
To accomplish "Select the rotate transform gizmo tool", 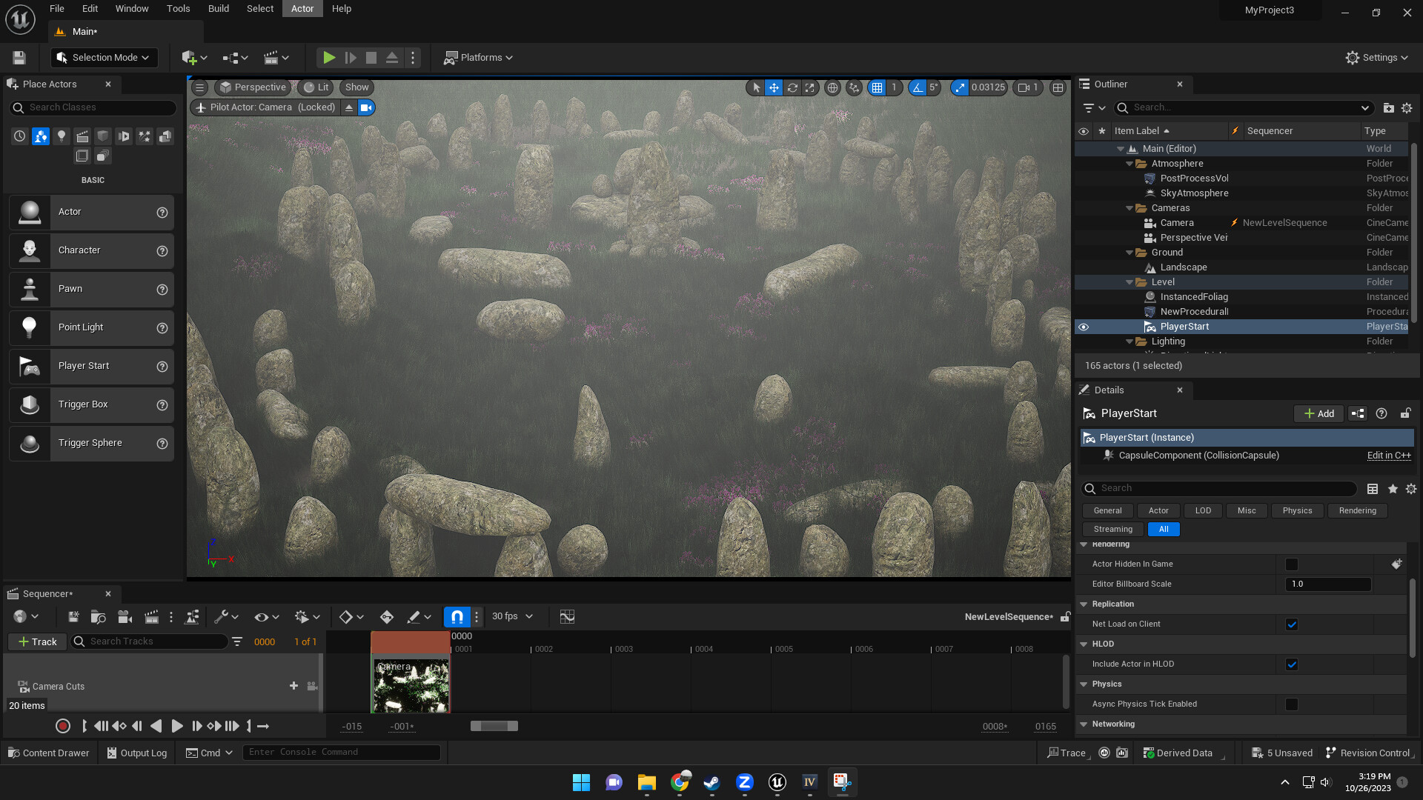I will point(792,87).
